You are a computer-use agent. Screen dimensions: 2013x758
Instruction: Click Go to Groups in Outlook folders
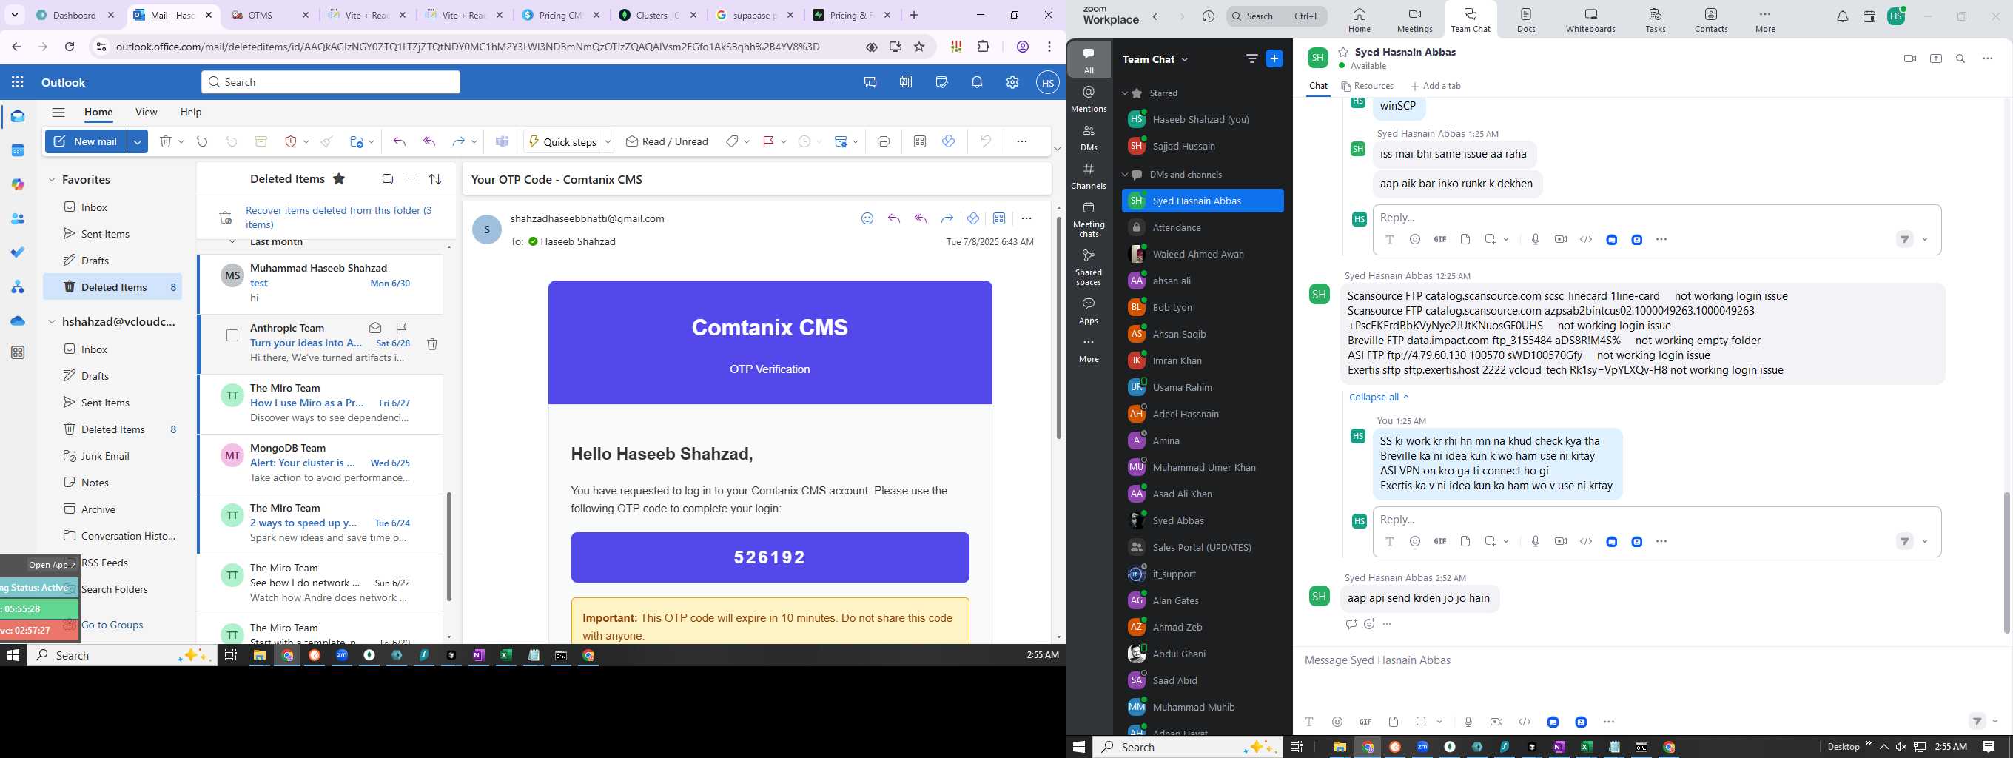click(x=112, y=624)
